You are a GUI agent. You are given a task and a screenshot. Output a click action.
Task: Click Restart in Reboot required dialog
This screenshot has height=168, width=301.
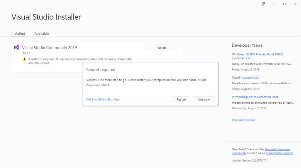click(x=181, y=99)
